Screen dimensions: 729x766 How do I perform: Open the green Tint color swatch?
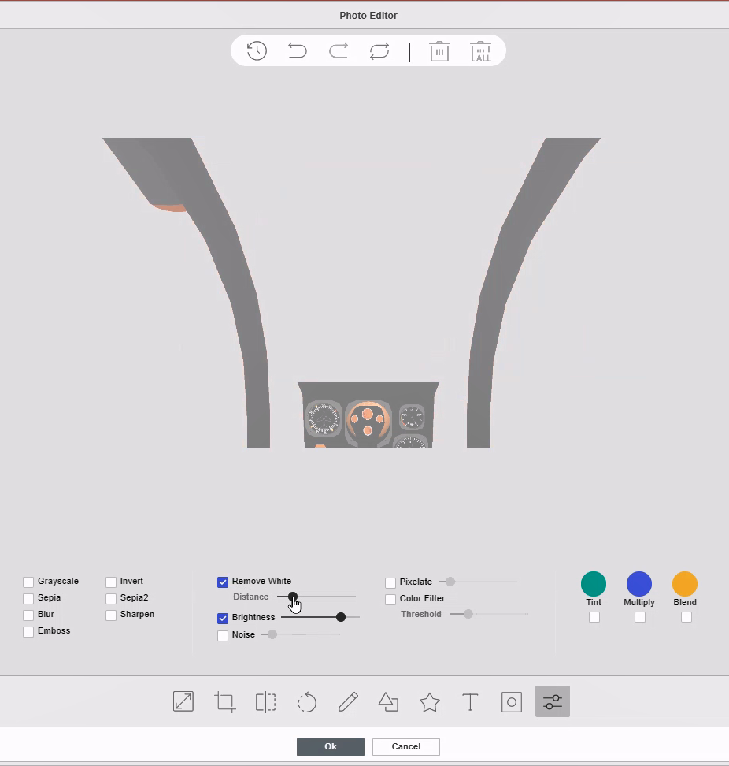coord(594,584)
